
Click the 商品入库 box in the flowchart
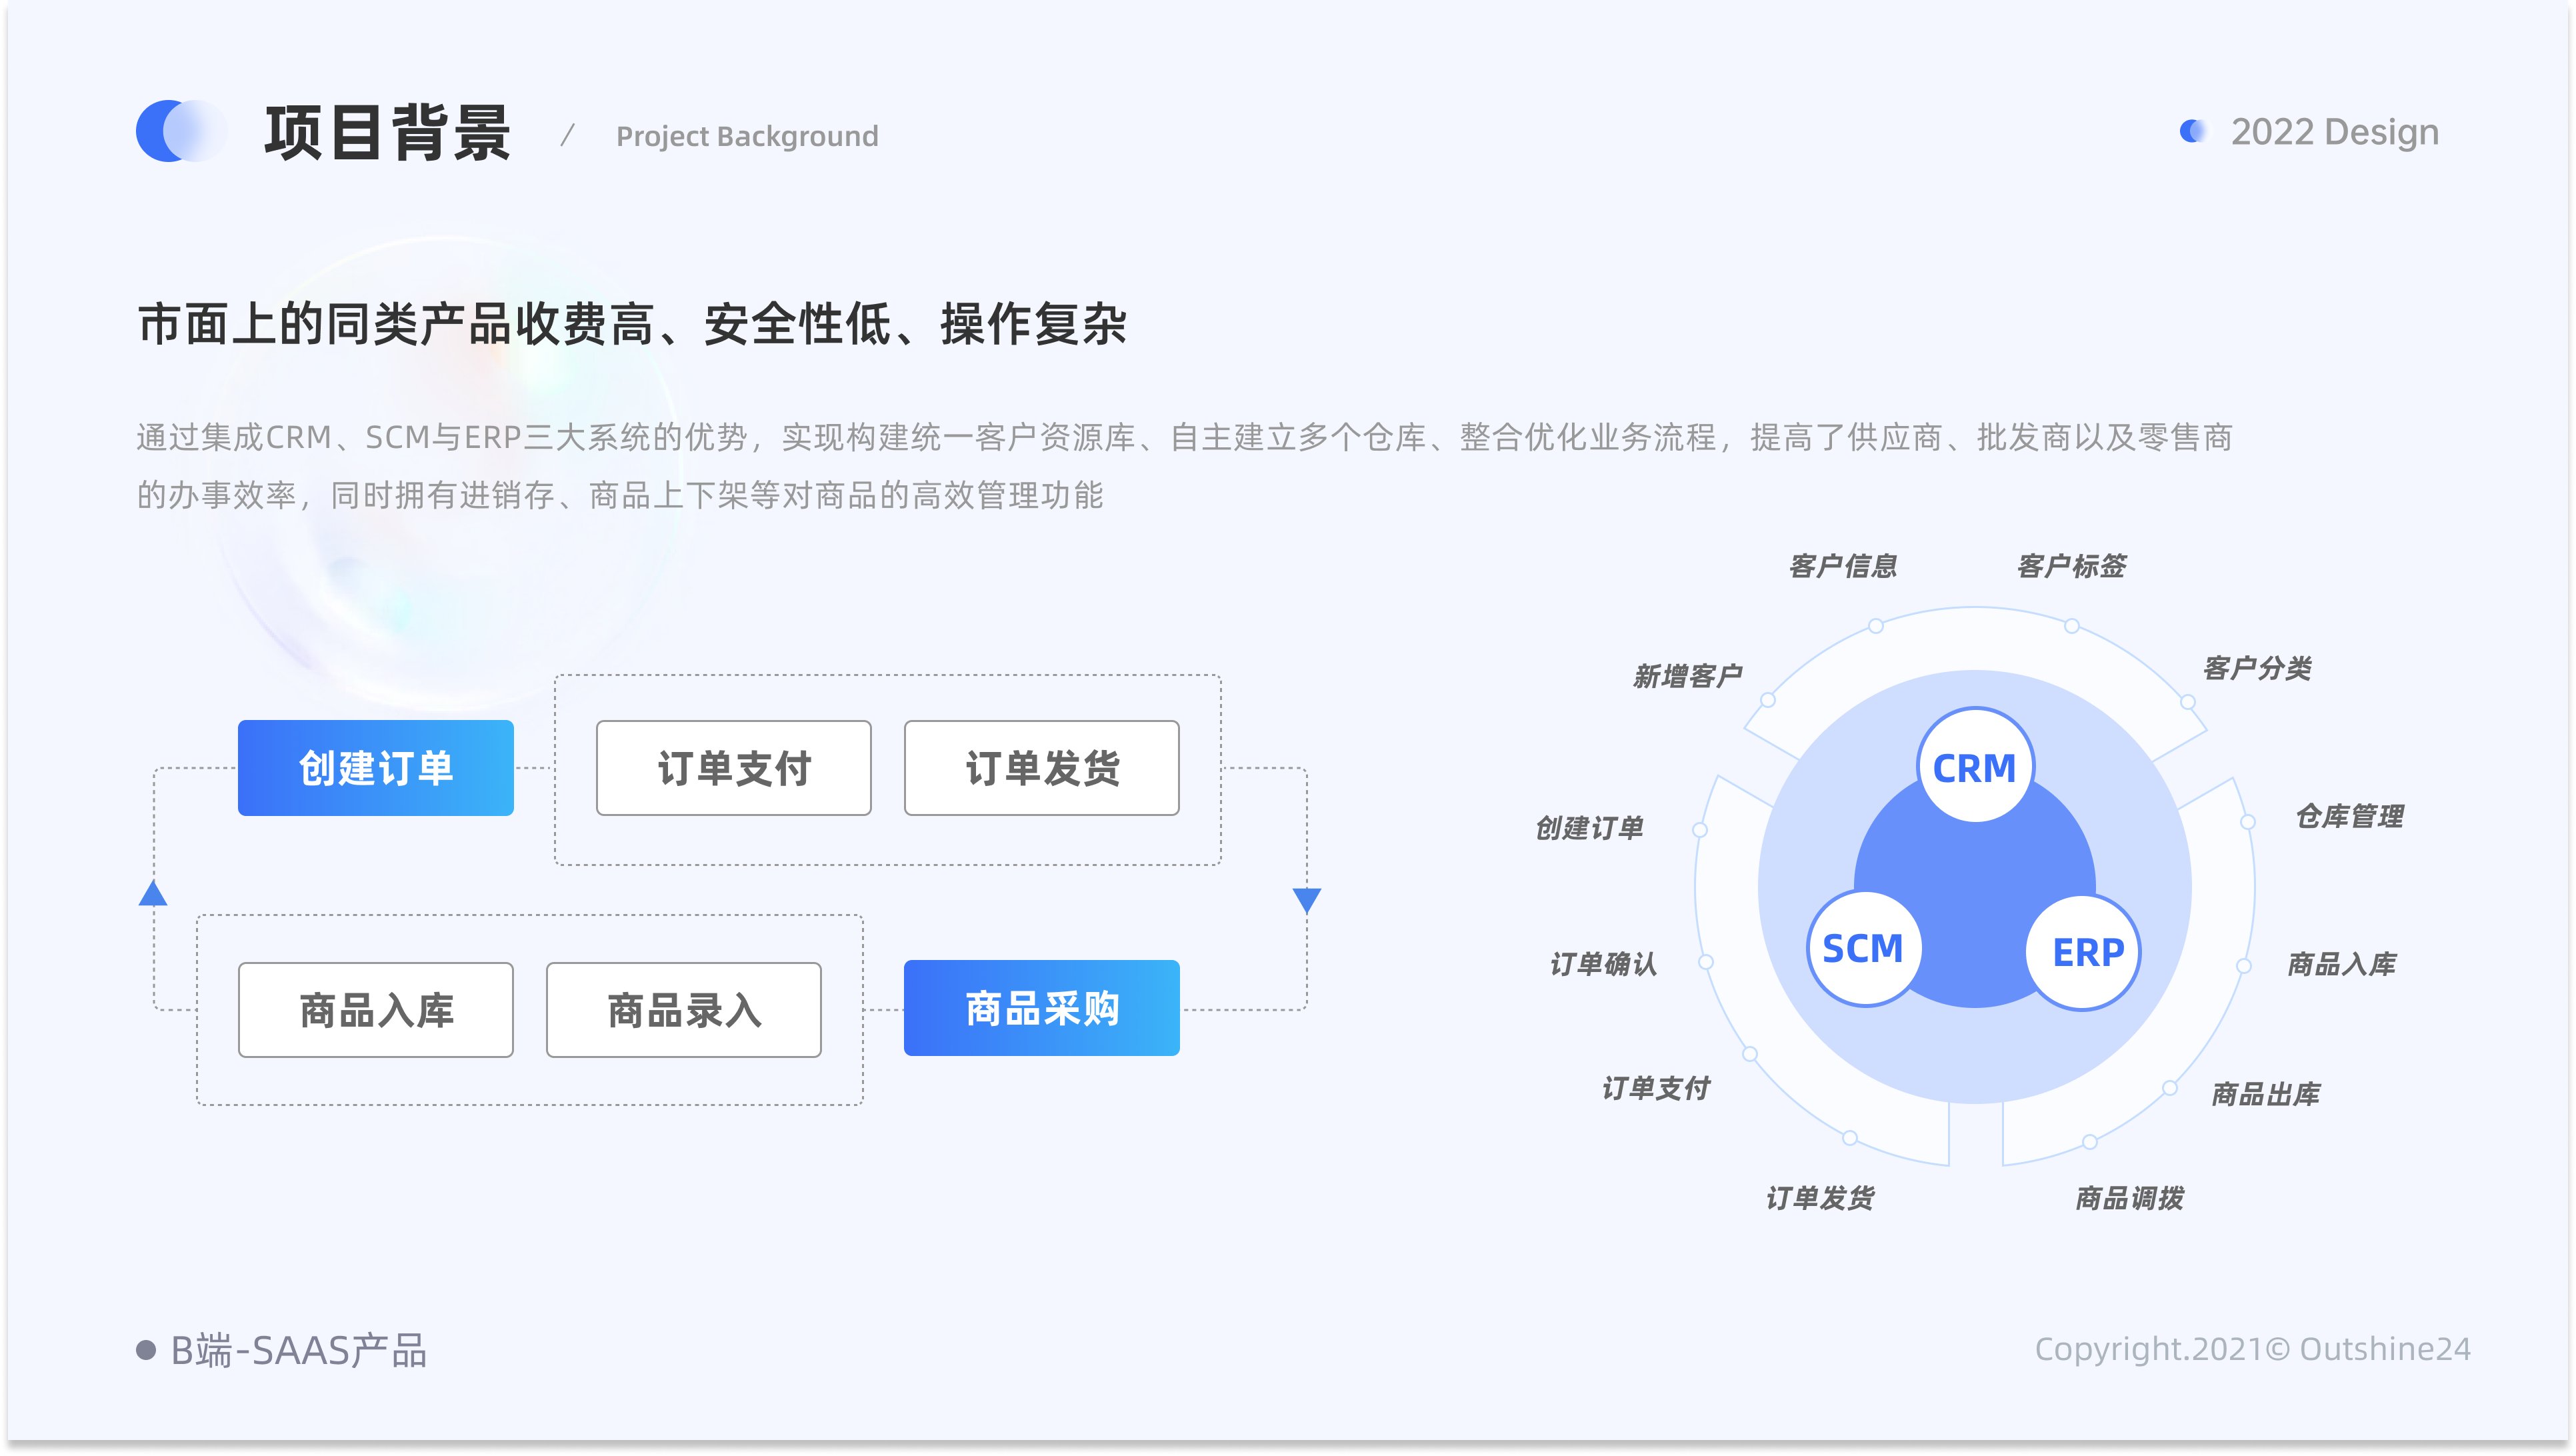click(x=375, y=1009)
